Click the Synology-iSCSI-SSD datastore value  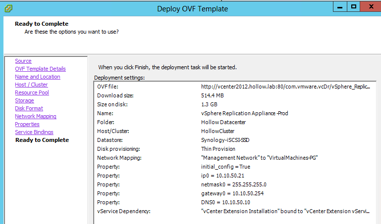coord(225,140)
